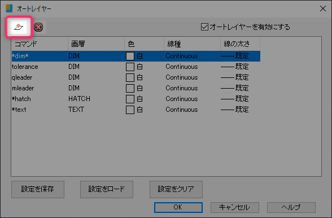This screenshot has height=218, width=332.
Task: Click the キャンセル button
Action: 235,207
